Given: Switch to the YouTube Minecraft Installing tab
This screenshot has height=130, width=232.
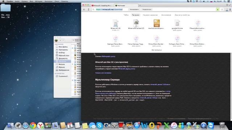Looking at the screenshot, I should coord(102,5).
